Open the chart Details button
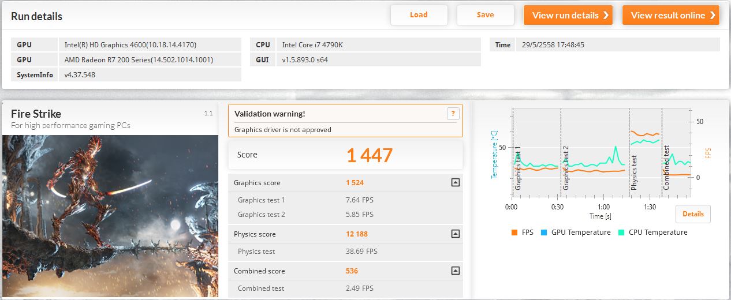This screenshot has height=300, width=731. pyautogui.click(x=693, y=214)
